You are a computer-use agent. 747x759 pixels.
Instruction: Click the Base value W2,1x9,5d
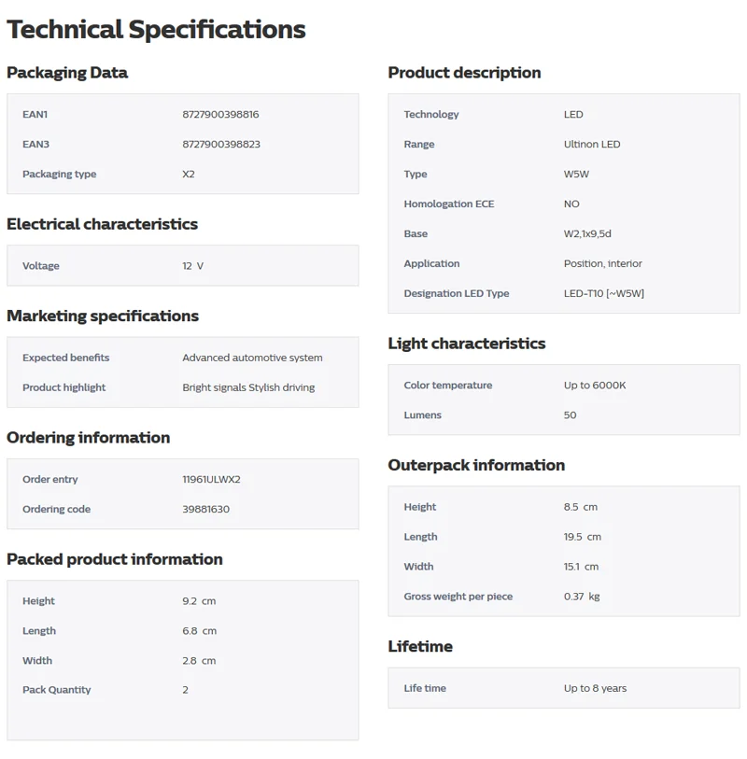click(587, 233)
